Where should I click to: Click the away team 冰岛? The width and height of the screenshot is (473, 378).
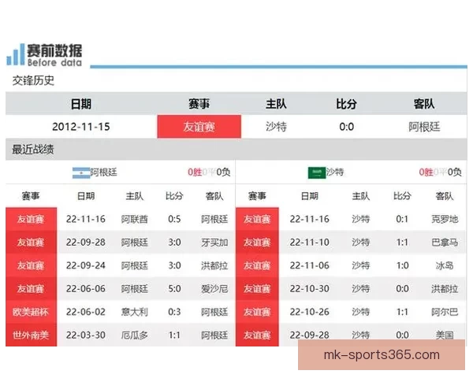445,265
